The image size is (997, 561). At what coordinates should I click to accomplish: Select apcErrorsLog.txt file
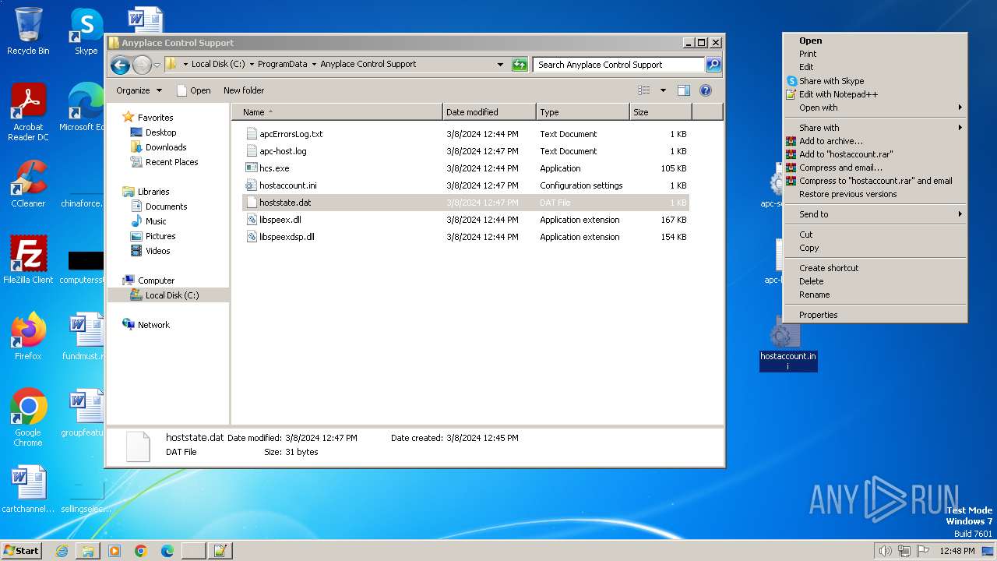pyautogui.click(x=291, y=134)
